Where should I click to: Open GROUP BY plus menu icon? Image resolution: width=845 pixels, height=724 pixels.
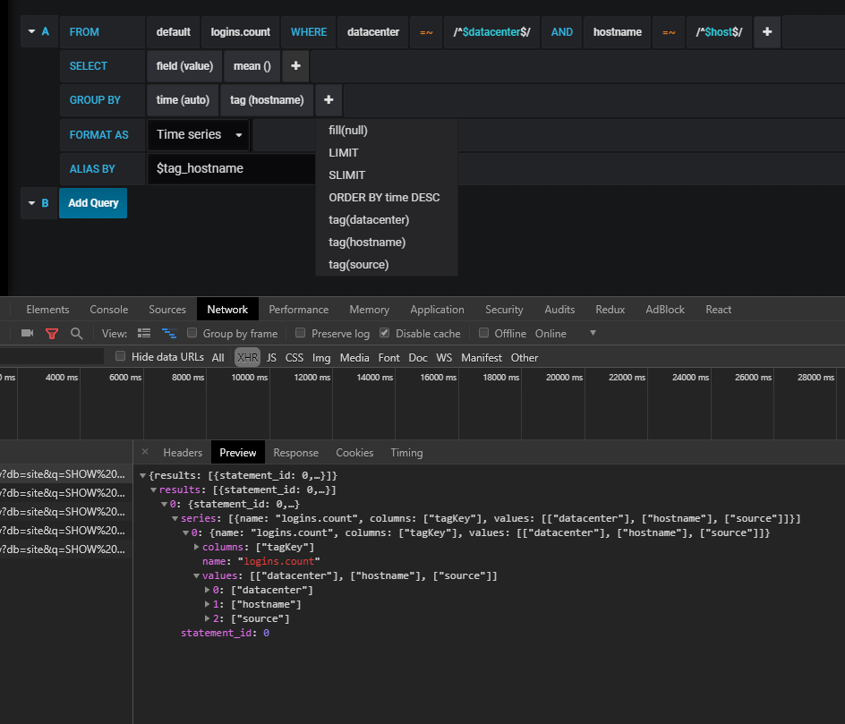pyautogui.click(x=328, y=99)
